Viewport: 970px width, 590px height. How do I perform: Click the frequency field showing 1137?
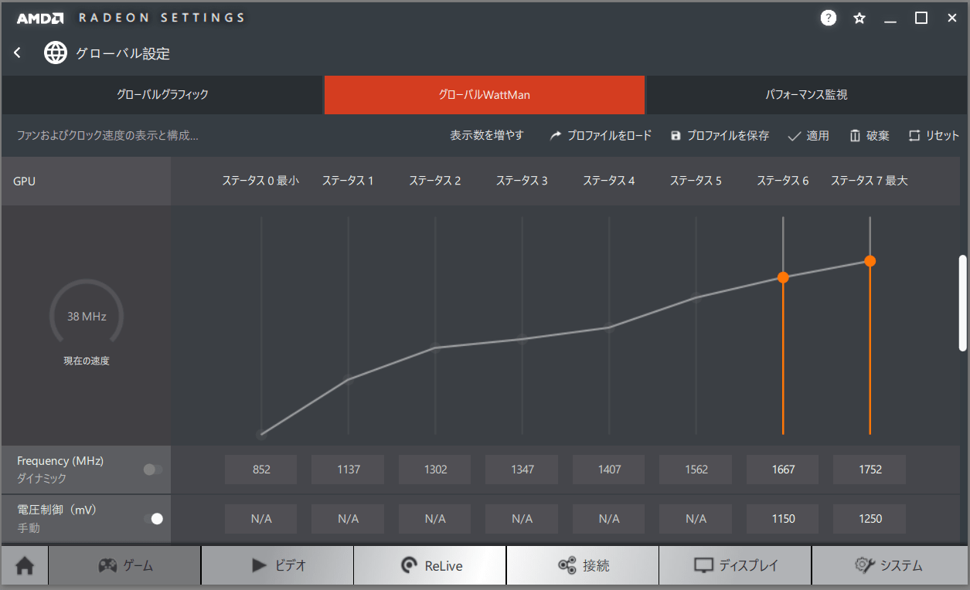(349, 470)
